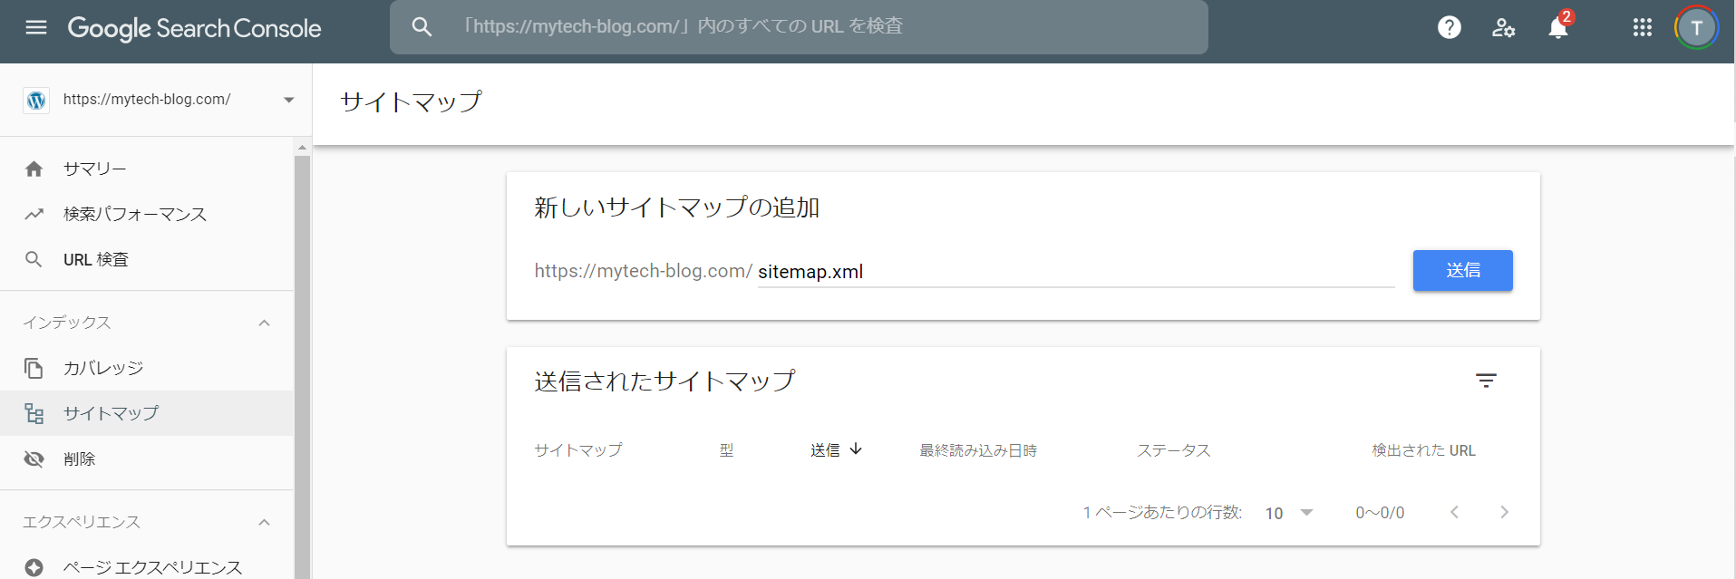Select カバレッジ in the sidebar
The image size is (1736, 579).
coord(102,368)
